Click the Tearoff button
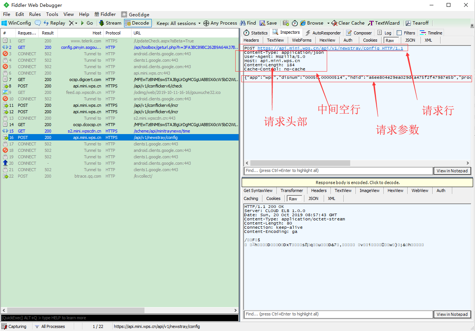The height and width of the screenshot is (331, 475). pos(417,23)
